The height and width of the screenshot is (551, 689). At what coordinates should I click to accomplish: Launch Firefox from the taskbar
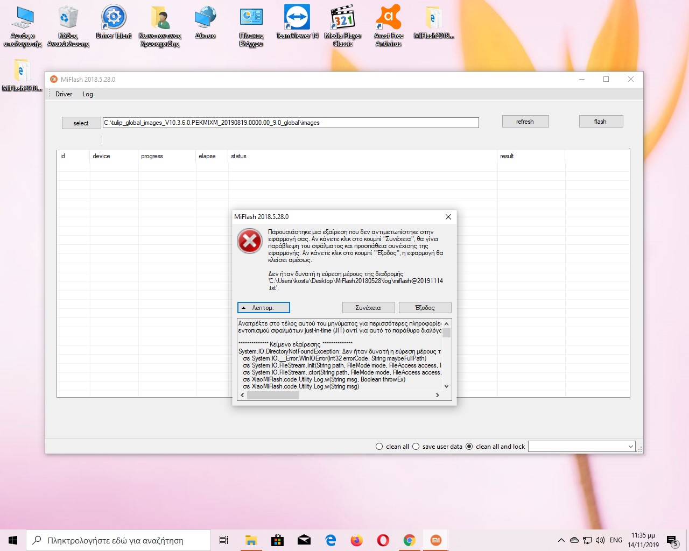coord(357,540)
